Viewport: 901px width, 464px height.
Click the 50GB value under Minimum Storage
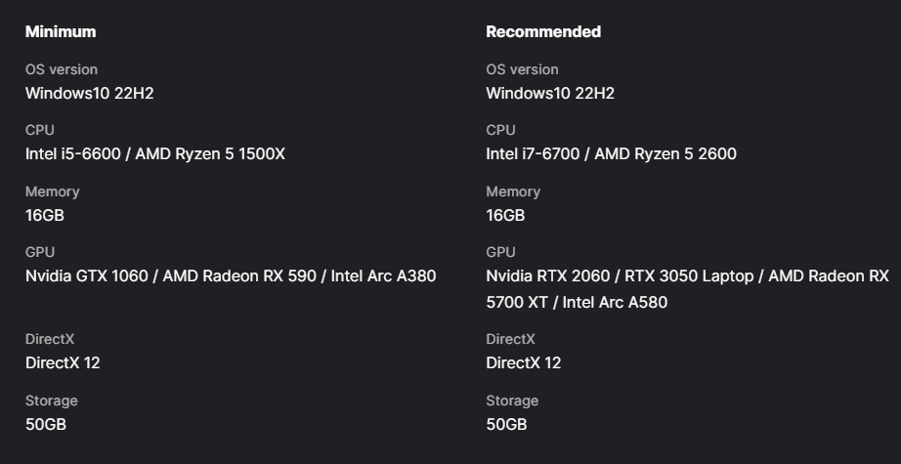(45, 424)
